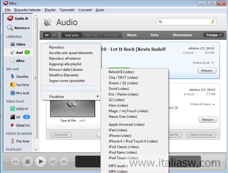The image size is (228, 173).
Task: Open the Playlist menu
Action: pos(50,10)
